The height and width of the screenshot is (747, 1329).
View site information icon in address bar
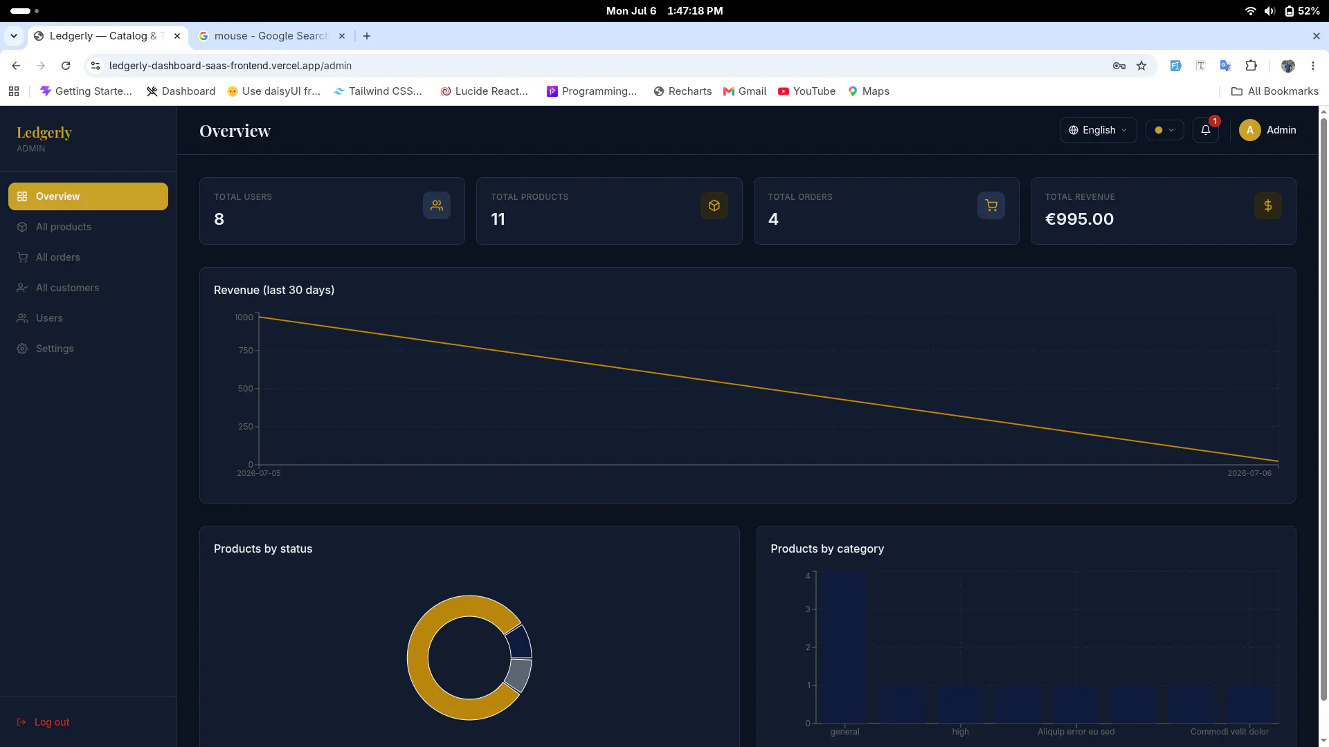pyautogui.click(x=96, y=66)
